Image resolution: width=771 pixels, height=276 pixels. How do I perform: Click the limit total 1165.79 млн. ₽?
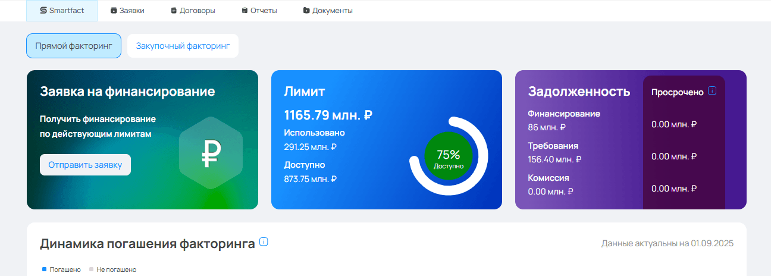click(x=328, y=115)
